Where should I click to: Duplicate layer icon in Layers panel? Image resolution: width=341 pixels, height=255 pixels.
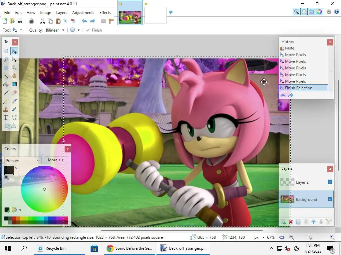[x=298, y=222]
